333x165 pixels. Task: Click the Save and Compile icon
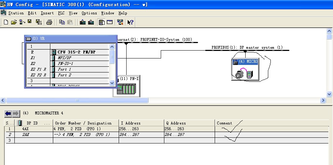coord(38,22)
